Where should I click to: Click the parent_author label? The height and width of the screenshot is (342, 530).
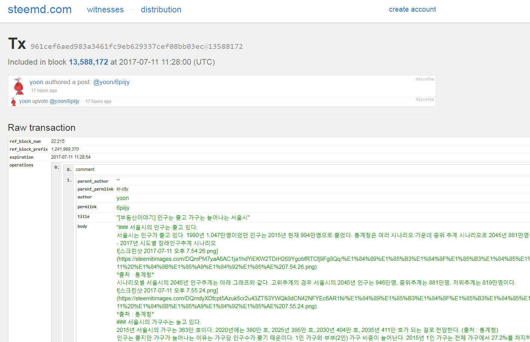point(93,181)
